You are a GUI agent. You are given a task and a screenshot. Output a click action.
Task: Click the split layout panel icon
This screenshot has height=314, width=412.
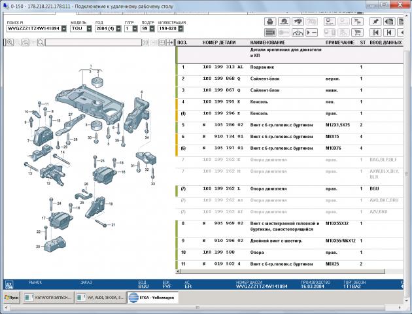pos(162,43)
